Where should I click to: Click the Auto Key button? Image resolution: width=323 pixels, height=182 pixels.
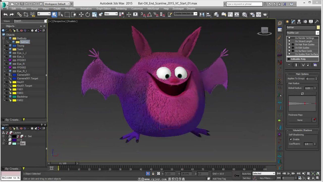click(246, 174)
